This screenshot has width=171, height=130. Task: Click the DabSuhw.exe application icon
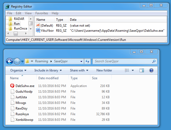coord(12,86)
